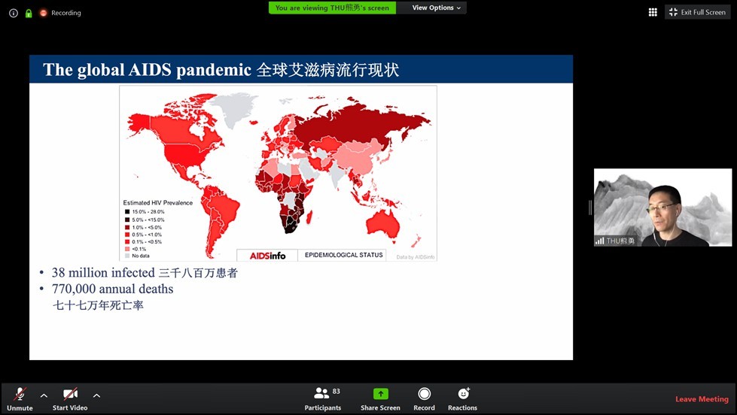Expand audio settings arrow beside Unmute
The width and height of the screenshot is (737, 415).
[44, 395]
